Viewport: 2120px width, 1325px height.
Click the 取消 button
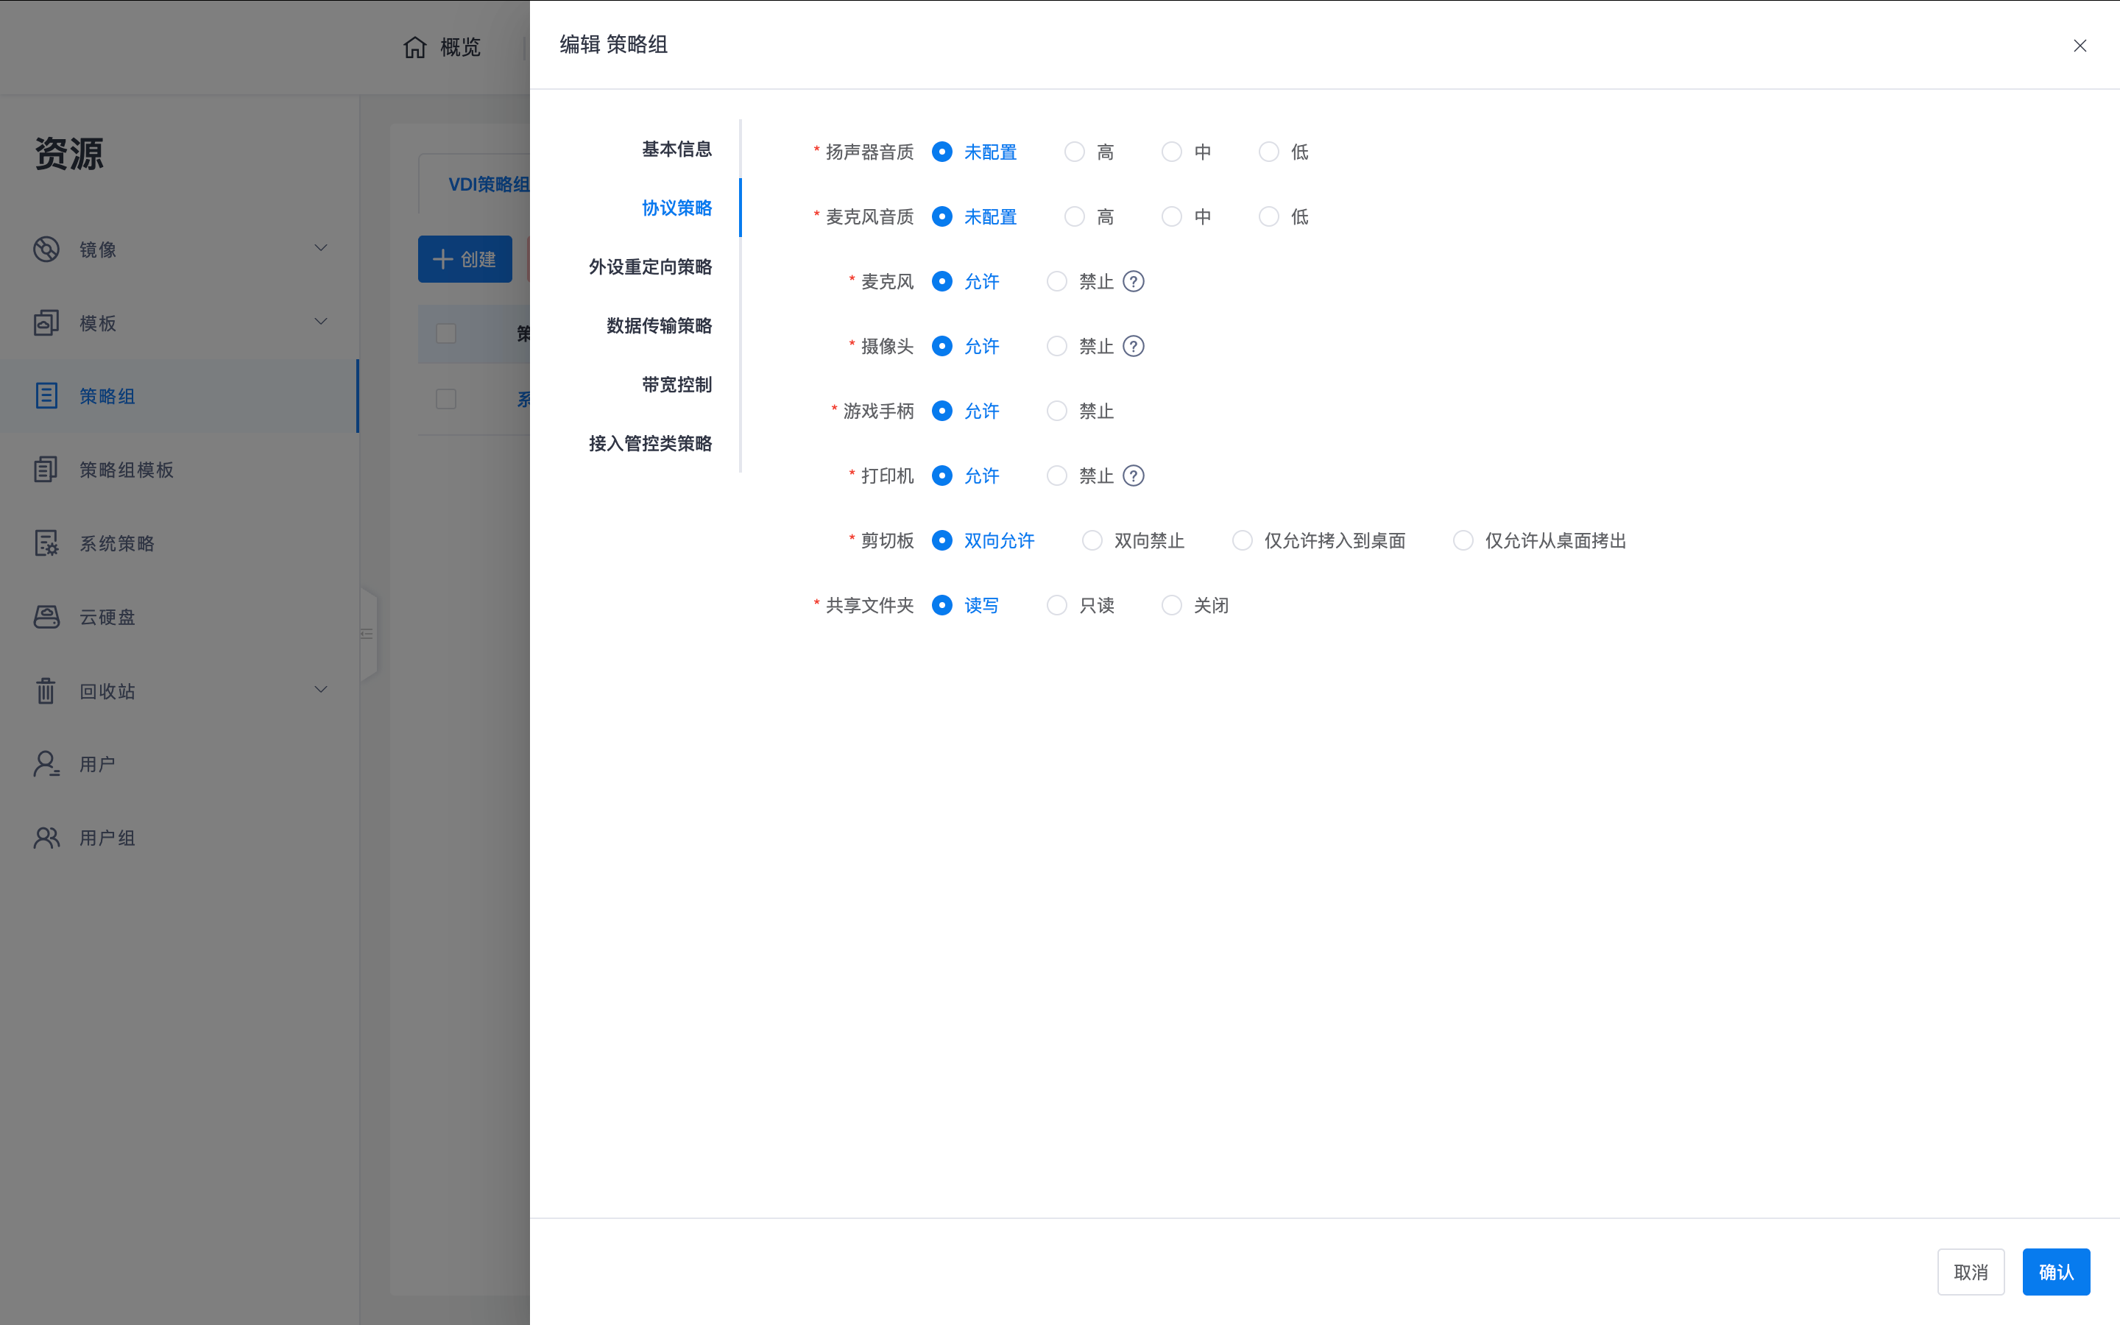tap(1970, 1271)
